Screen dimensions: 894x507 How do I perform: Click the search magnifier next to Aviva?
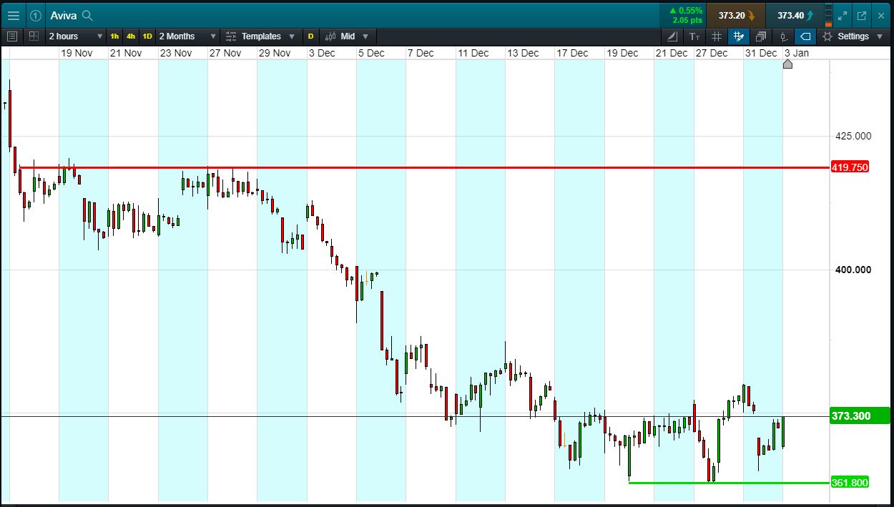click(87, 15)
